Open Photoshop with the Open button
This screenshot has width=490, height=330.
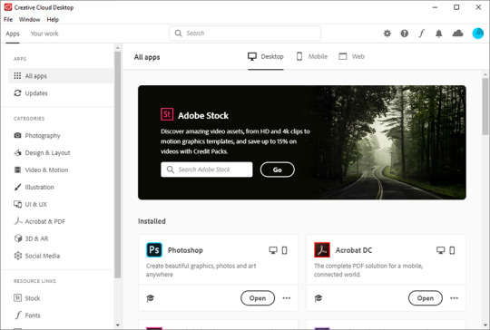pyautogui.click(x=258, y=298)
